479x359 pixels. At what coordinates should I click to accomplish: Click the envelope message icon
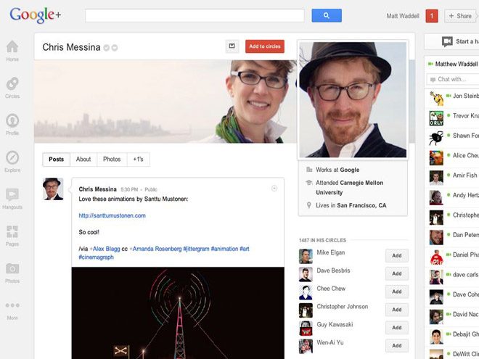point(232,46)
